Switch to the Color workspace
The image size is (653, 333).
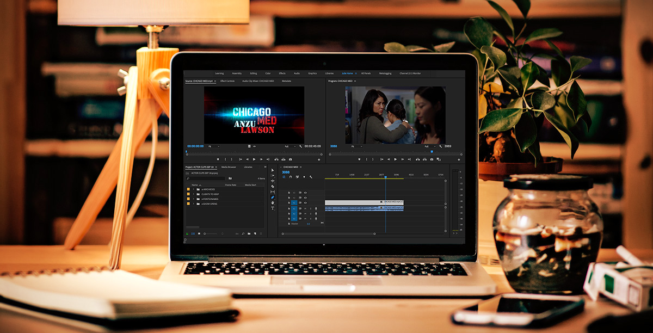268,73
